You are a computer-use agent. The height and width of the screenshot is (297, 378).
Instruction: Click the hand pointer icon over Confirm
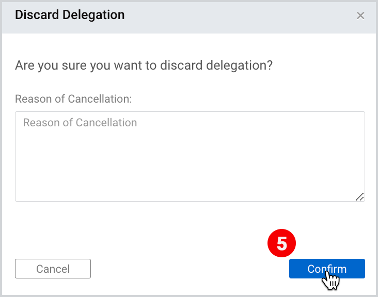[330, 279]
